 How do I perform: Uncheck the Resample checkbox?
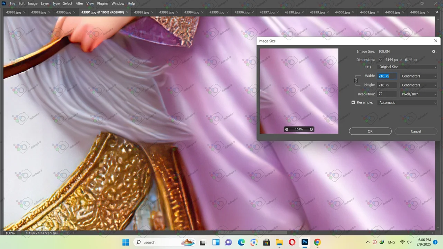[353, 102]
